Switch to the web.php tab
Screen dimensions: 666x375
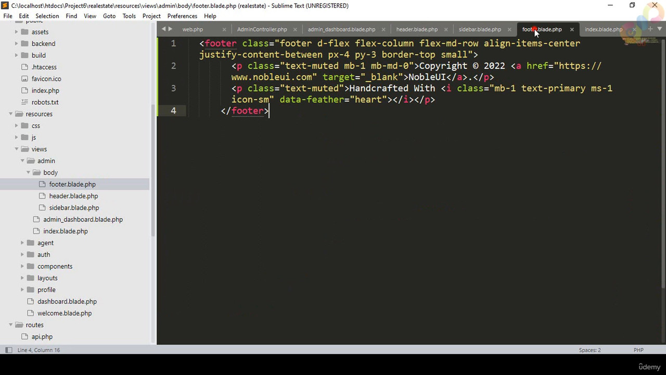[x=193, y=29]
